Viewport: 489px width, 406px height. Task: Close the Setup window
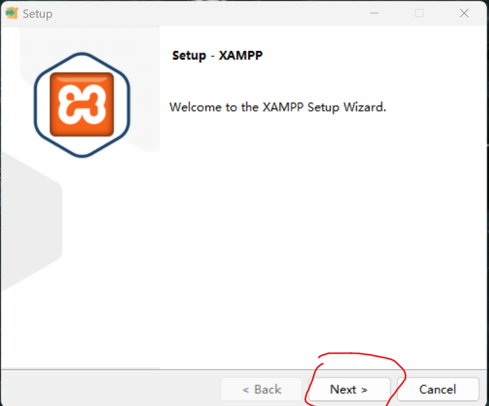(464, 13)
